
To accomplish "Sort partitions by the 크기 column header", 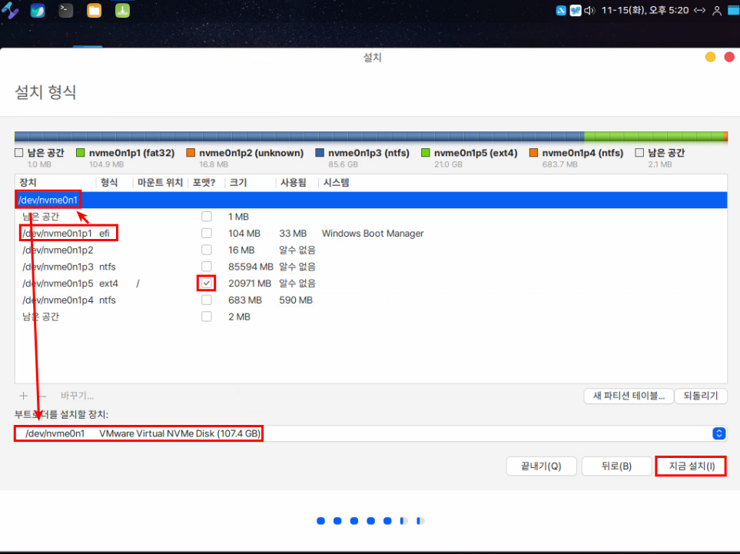I will 238,183.
